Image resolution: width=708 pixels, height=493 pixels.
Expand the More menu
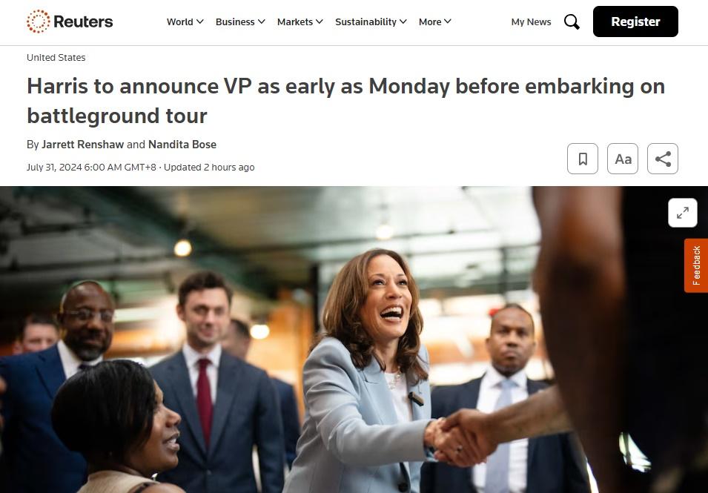[x=435, y=21]
